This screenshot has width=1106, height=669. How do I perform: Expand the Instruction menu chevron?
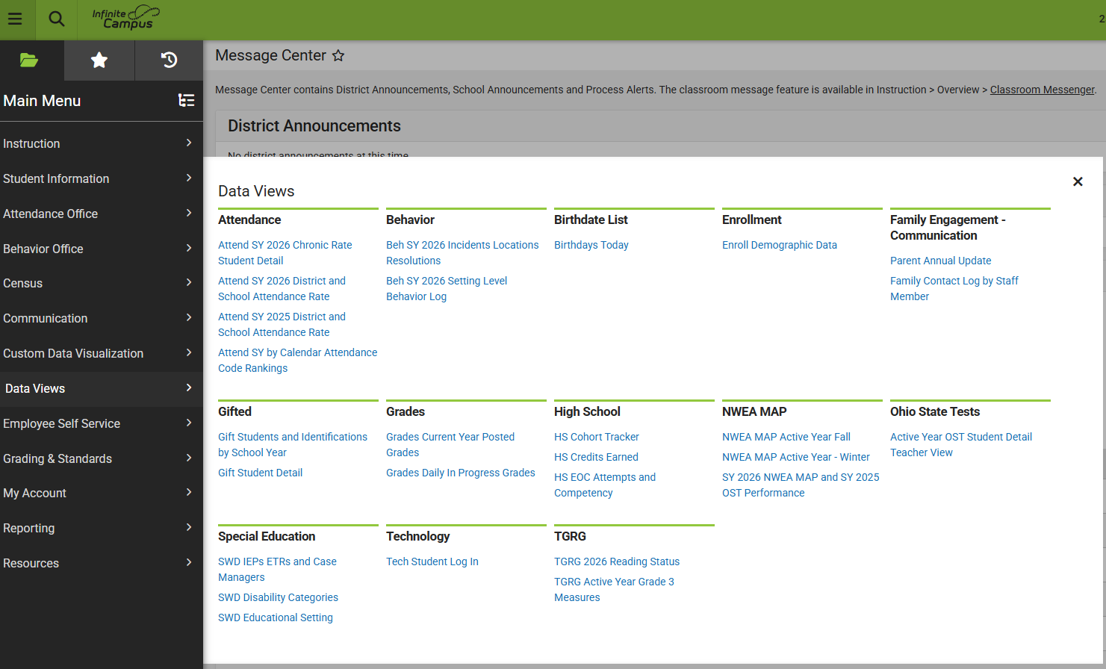(189, 143)
